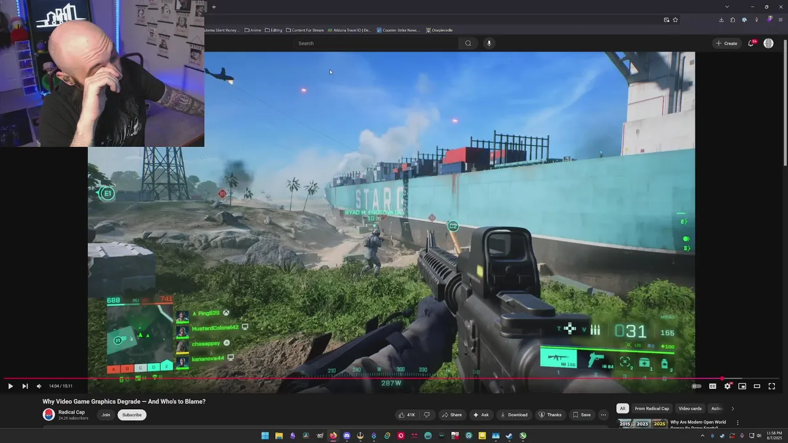This screenshot has height=443, width=788.
Task: Toggle closed captions CC button
Action: [712, 386]
